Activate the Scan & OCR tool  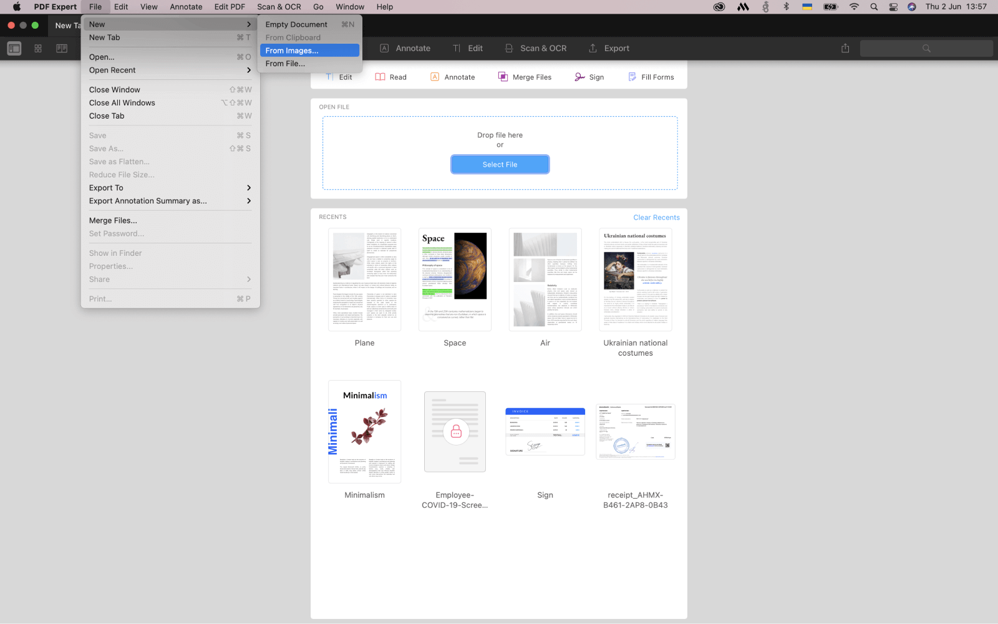pos(535,48)
